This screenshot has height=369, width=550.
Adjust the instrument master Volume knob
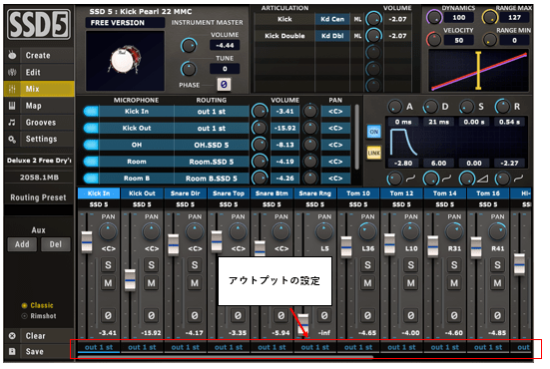click(x=189, y=46)
